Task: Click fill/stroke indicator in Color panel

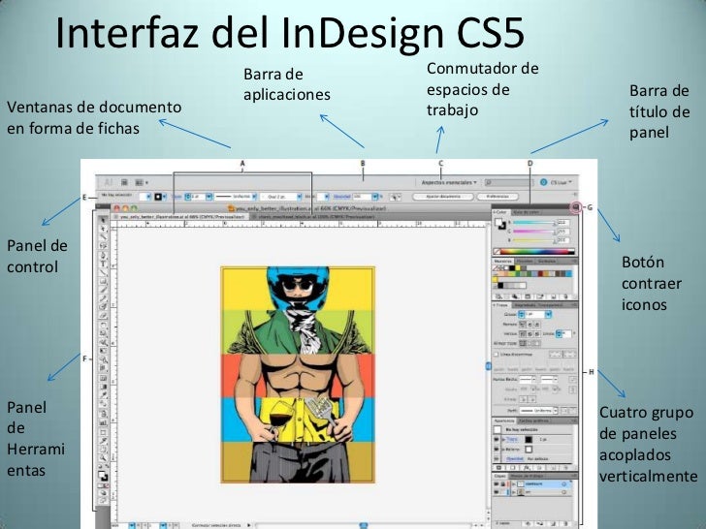Action: point(500,224)
